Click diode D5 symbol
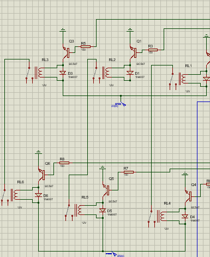The width and height of the screenshot is (210, 257). (103, 211)
